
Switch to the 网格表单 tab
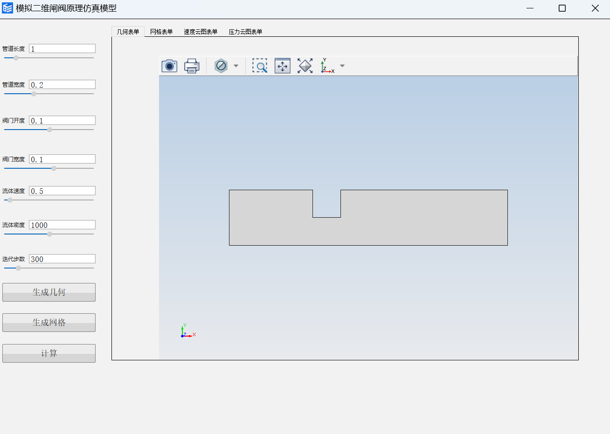point(161,32)
